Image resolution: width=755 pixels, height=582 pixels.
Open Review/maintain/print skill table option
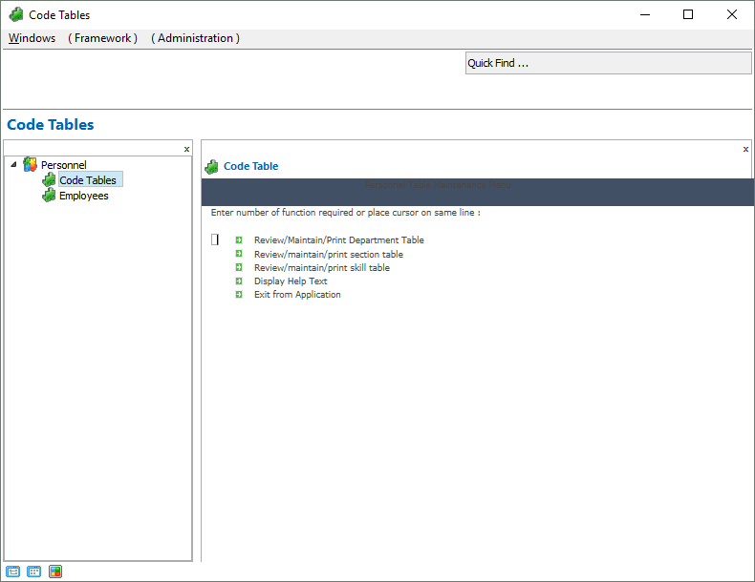(x=321, y=268)
